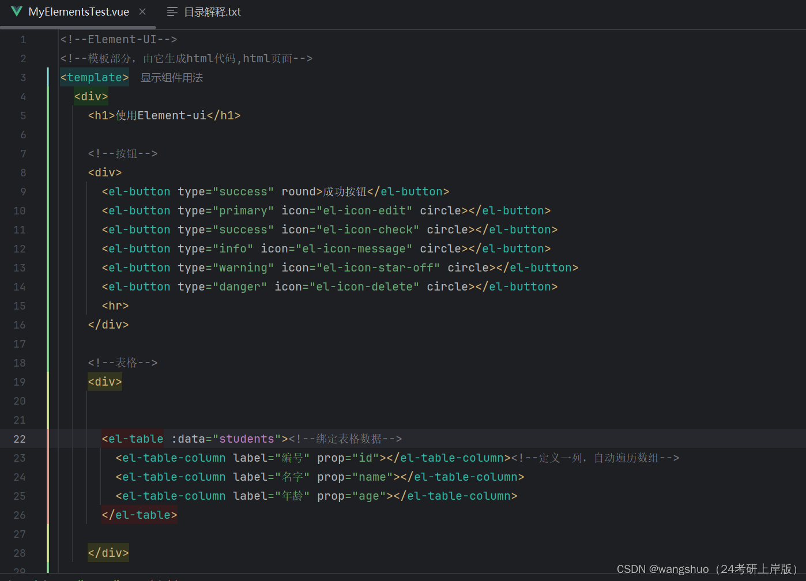Click line number 22 in the gutter
806x581 pixels.
(x=20, y=439)
